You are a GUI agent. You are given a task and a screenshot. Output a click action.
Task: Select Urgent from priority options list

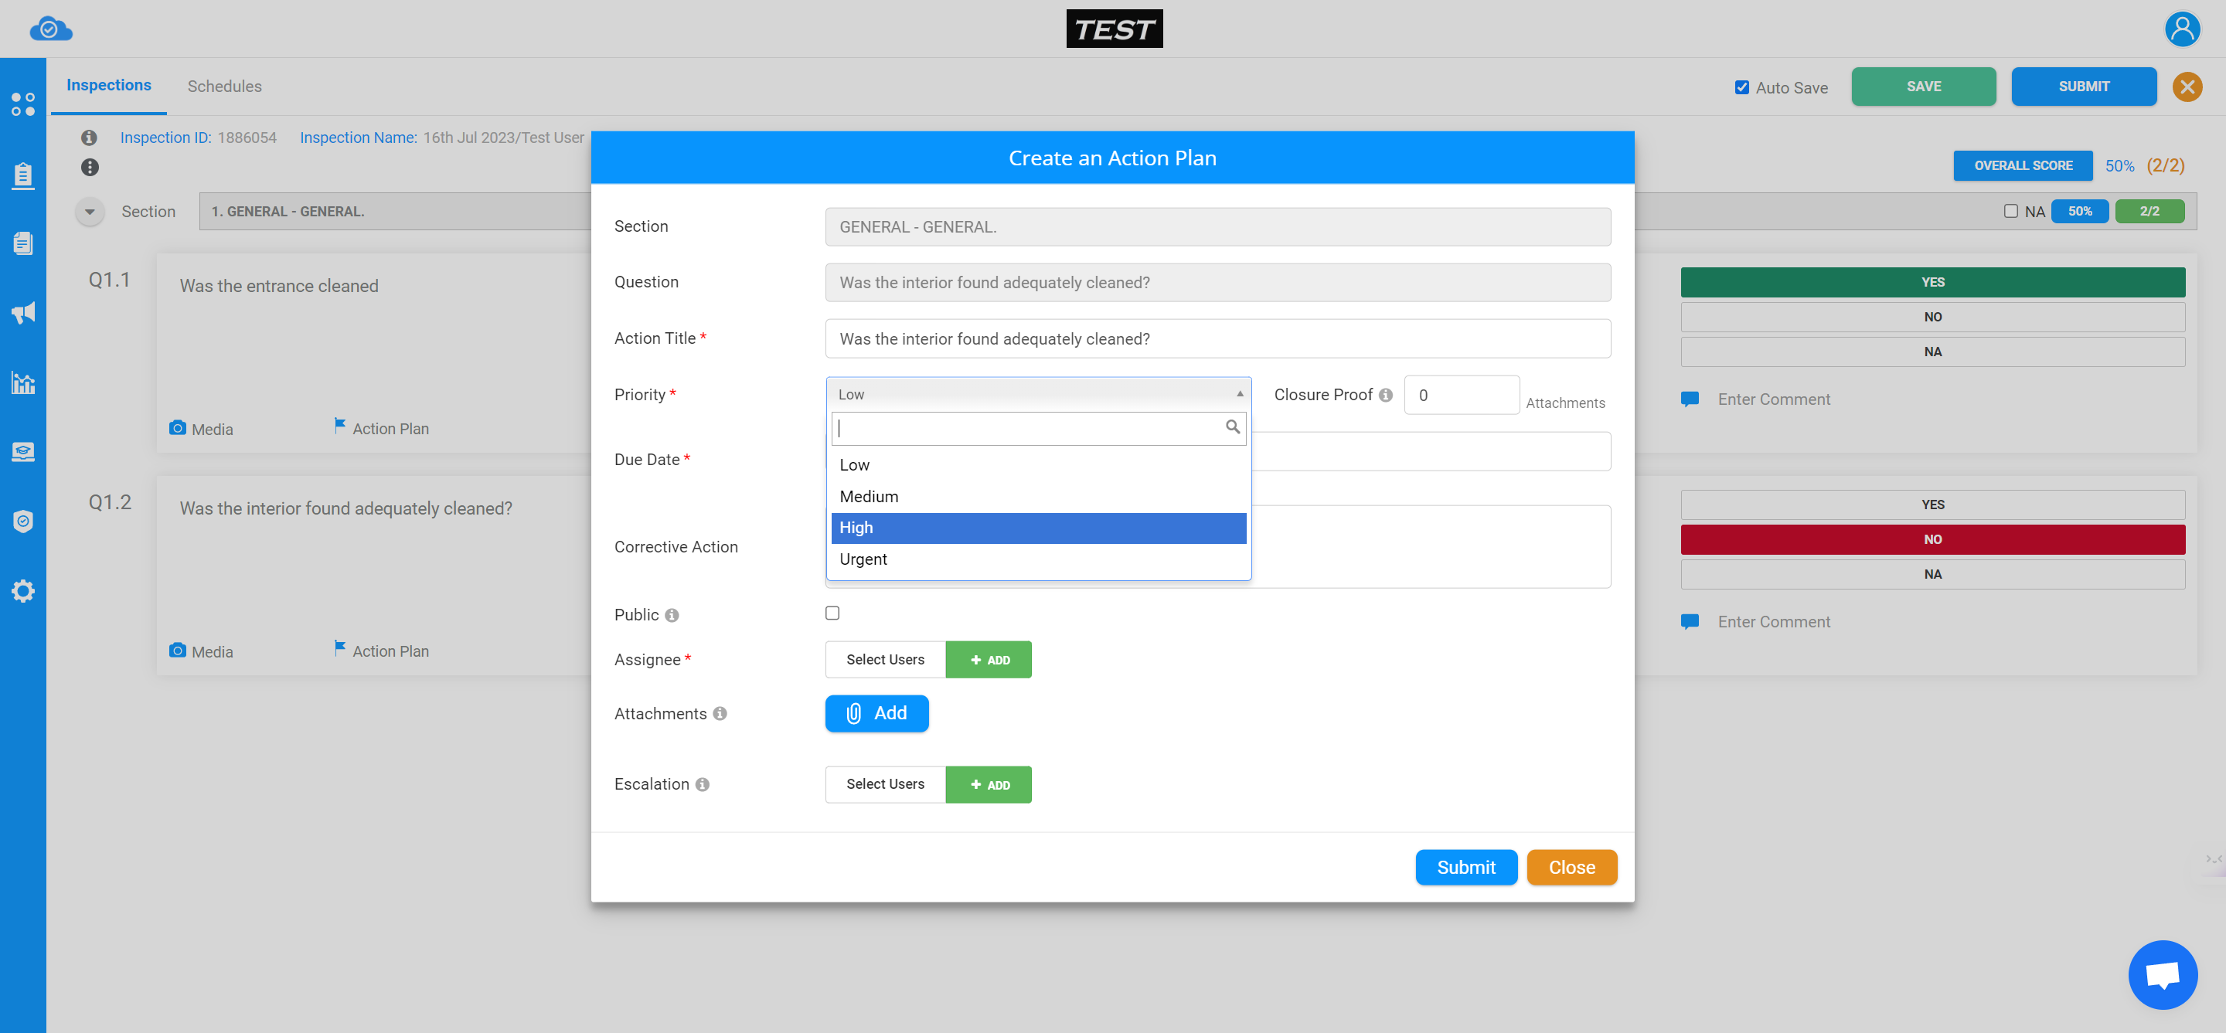point(1038,558)
